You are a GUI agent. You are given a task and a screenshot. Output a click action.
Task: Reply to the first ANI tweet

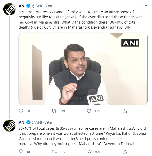point(21,111)
